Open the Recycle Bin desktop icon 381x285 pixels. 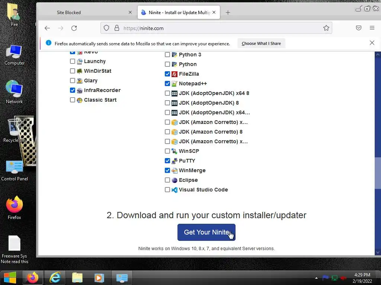point(15,131)
